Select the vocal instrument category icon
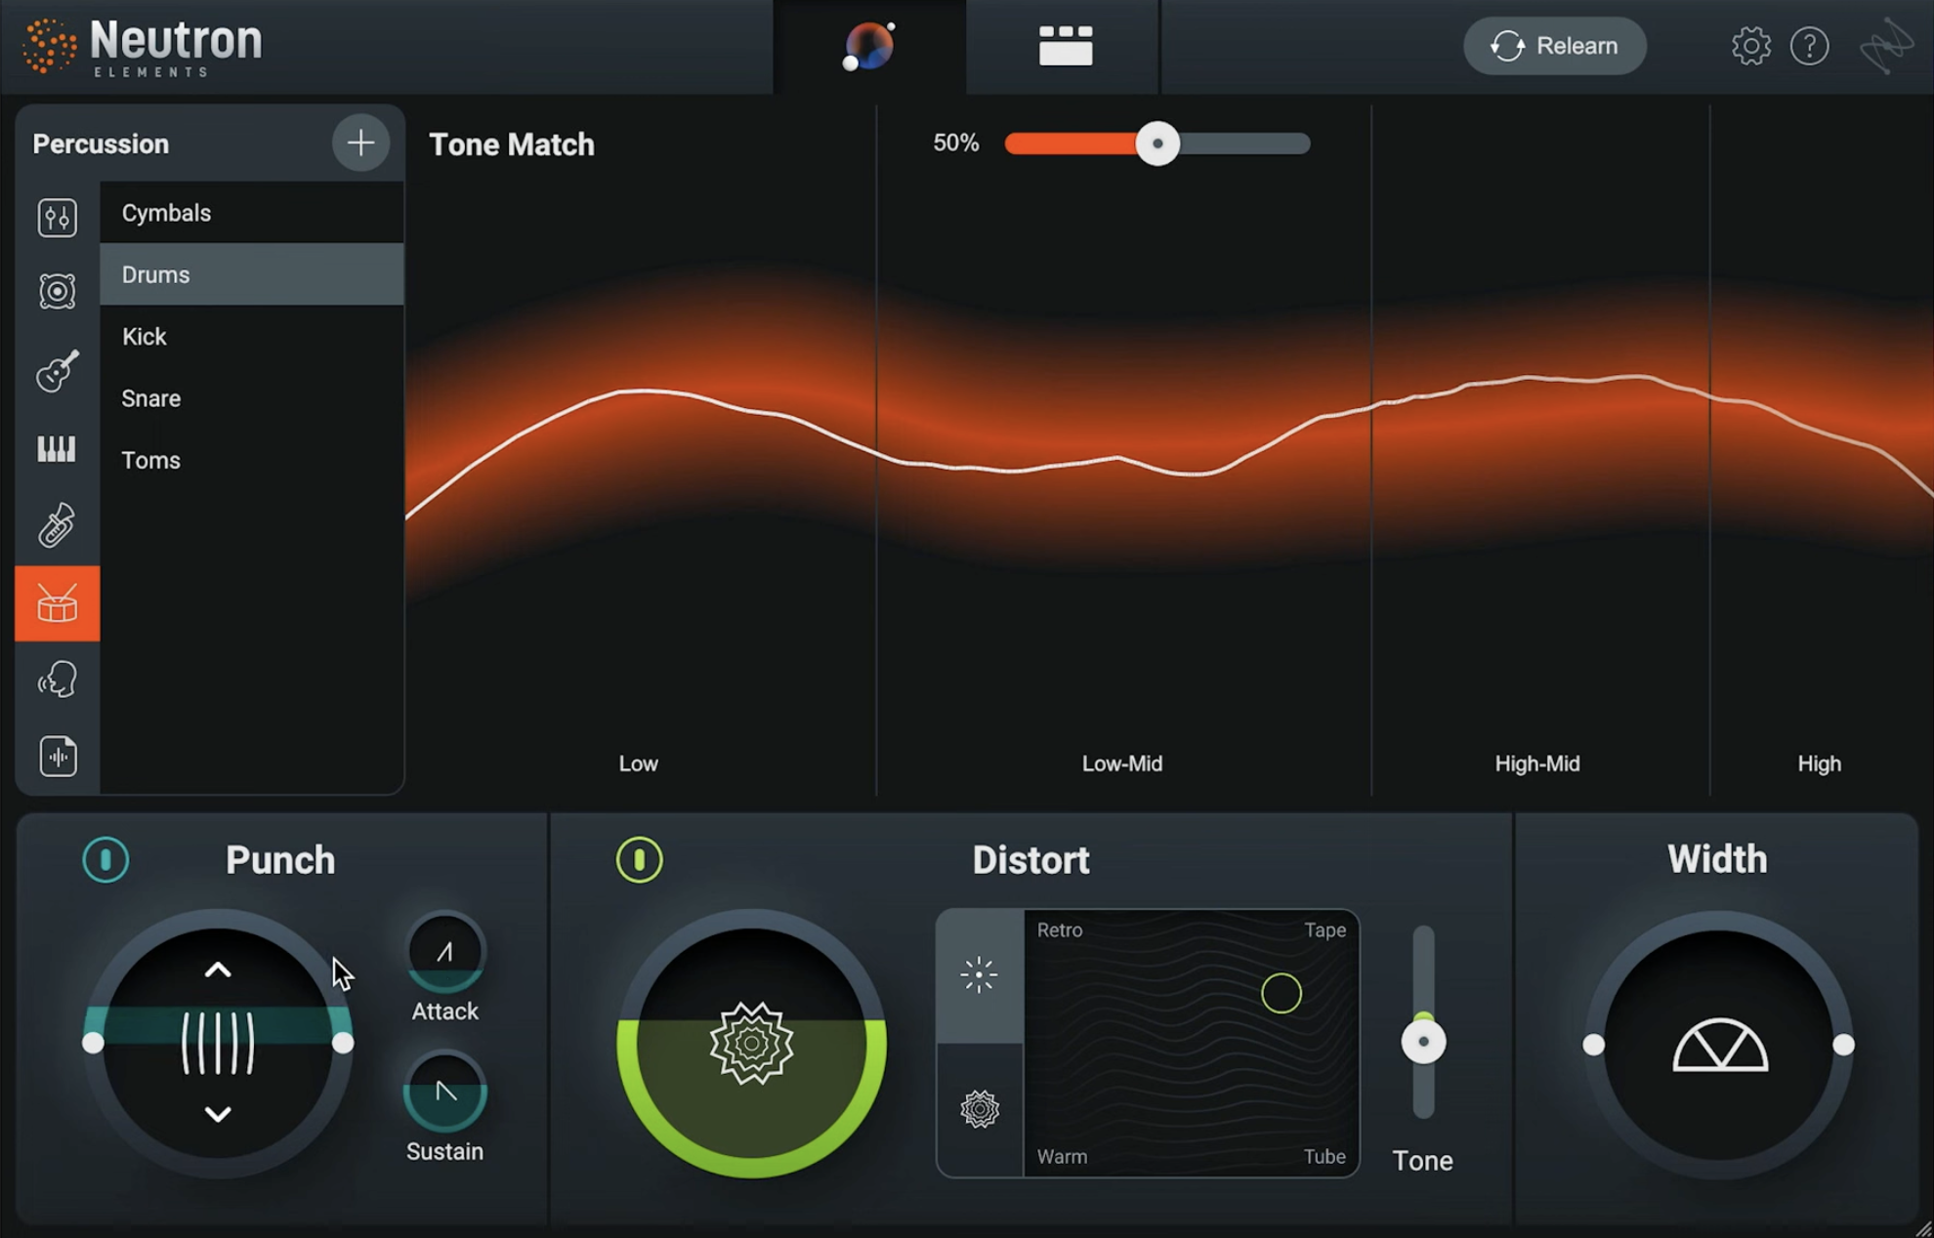1934x1238 pixels. 57,680
